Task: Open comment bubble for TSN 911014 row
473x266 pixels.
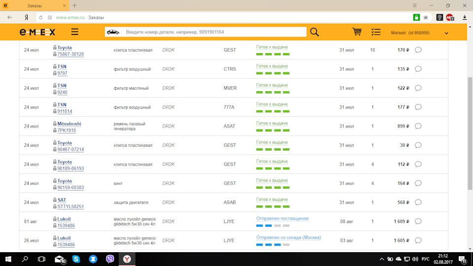Action: pos(418,107)
